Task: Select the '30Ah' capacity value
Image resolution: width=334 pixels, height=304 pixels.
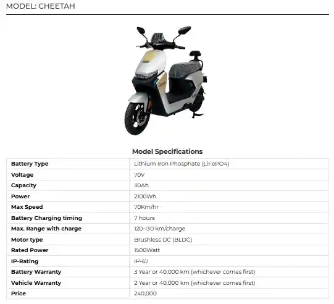Action: (141, 185)
